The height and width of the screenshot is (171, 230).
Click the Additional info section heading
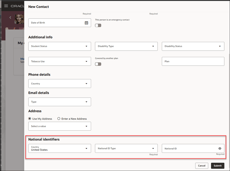pyautogui.click(x=40, y=37)
